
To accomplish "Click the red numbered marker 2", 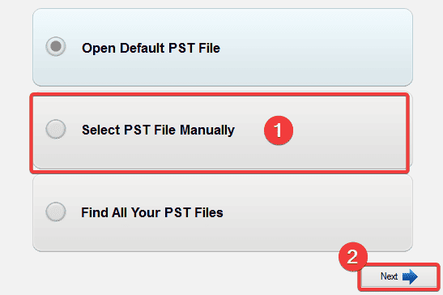I will pyautogui.click(x=353, y=257).
